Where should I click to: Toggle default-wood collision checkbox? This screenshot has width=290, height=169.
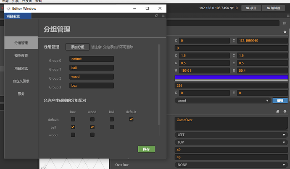[92, 120]
